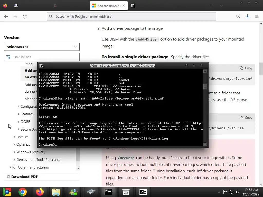
Task: Click the 'onecore.wim' filename in cmd listing
Action: (x=130, y=86)
